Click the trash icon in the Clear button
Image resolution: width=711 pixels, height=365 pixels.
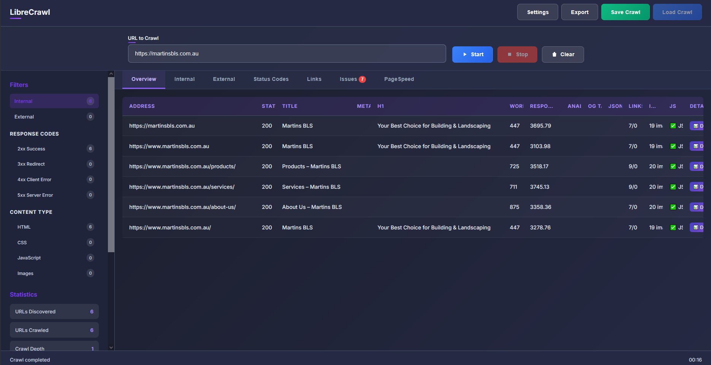tap(554, 54)
